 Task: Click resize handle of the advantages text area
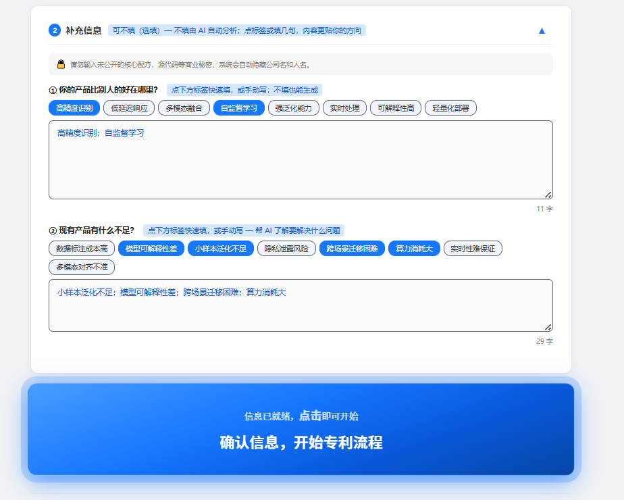point(548,195)
